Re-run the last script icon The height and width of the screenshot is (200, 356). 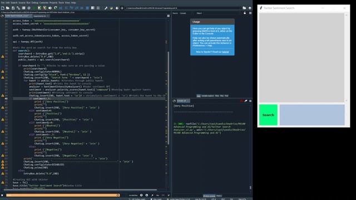tap(56, 8)
